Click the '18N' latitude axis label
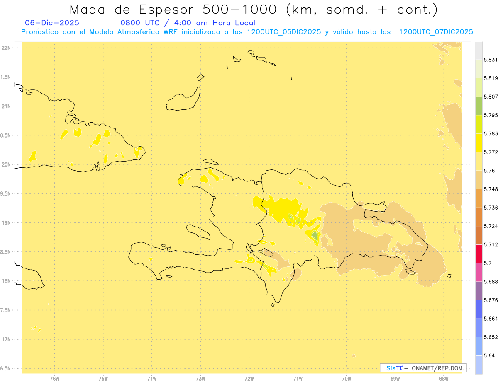The height and width of the screenshot is (384, 498). [6, 281]
